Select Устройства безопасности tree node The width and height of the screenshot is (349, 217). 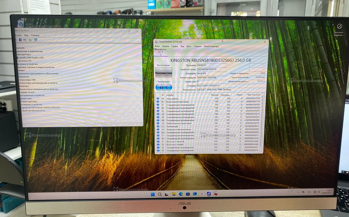pyautogui.click(x=33, y=111)
